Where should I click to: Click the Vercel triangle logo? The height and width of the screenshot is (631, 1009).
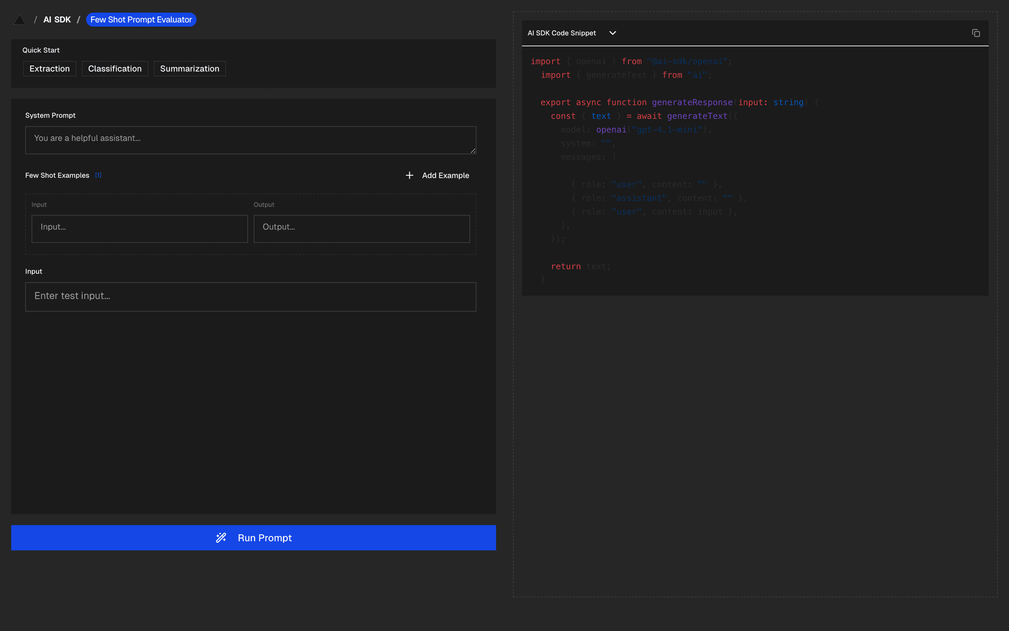click(19, 20)
